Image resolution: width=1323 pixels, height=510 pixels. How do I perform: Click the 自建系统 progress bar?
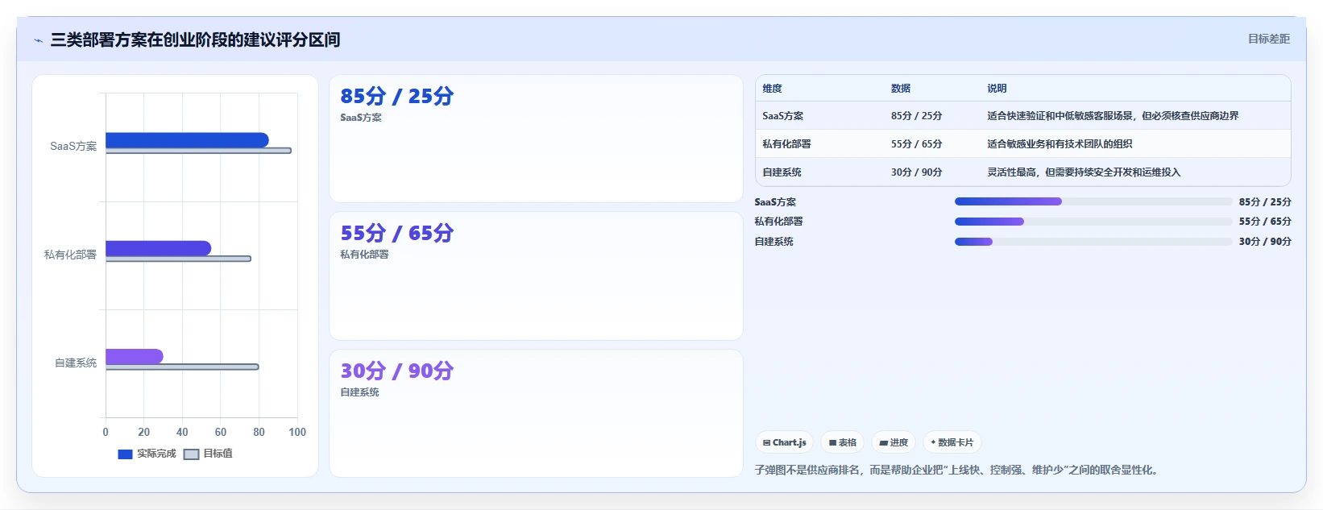[1093, 242]
